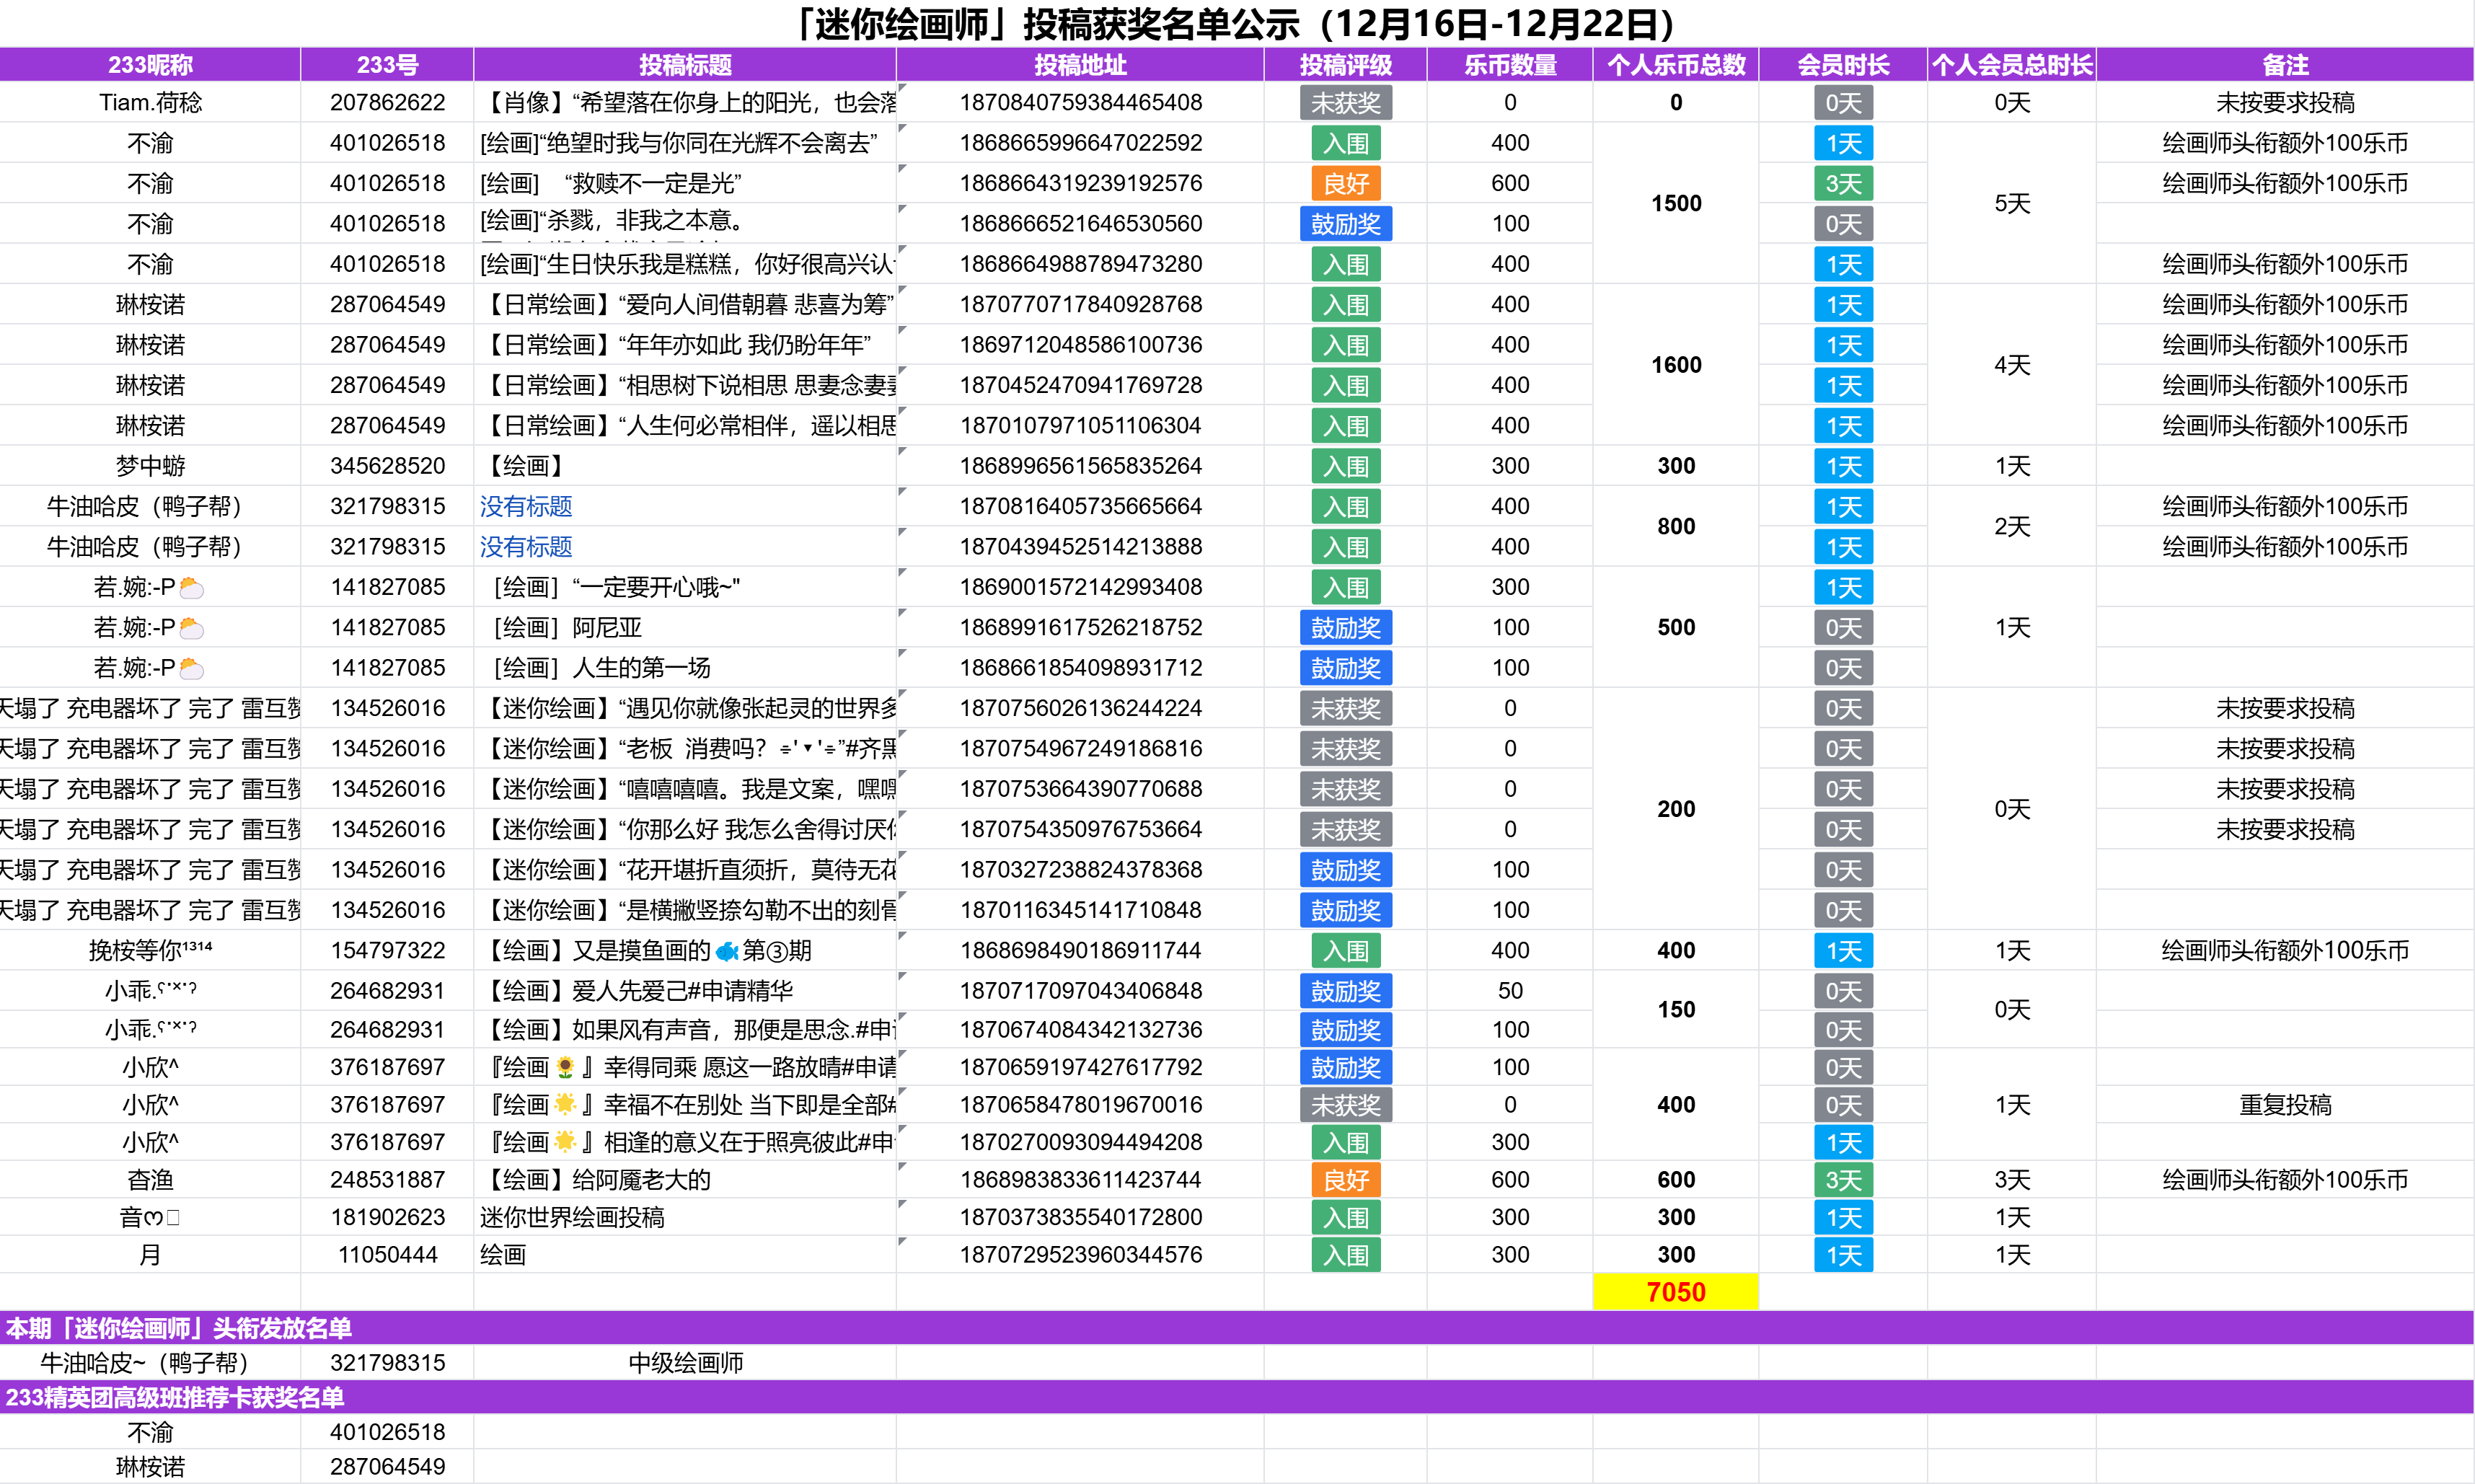The width and height of the screenshot is (2475, 1484).
Task: Click the yellow 7050 total cell
Action: (1676, 1292)
